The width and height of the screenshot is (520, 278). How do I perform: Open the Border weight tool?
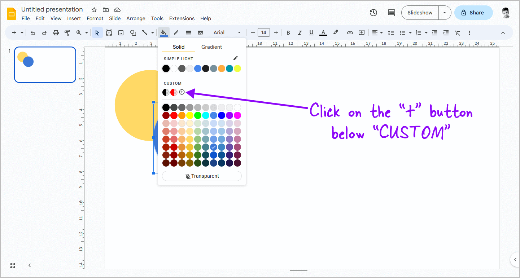click(x=188, y=32)
